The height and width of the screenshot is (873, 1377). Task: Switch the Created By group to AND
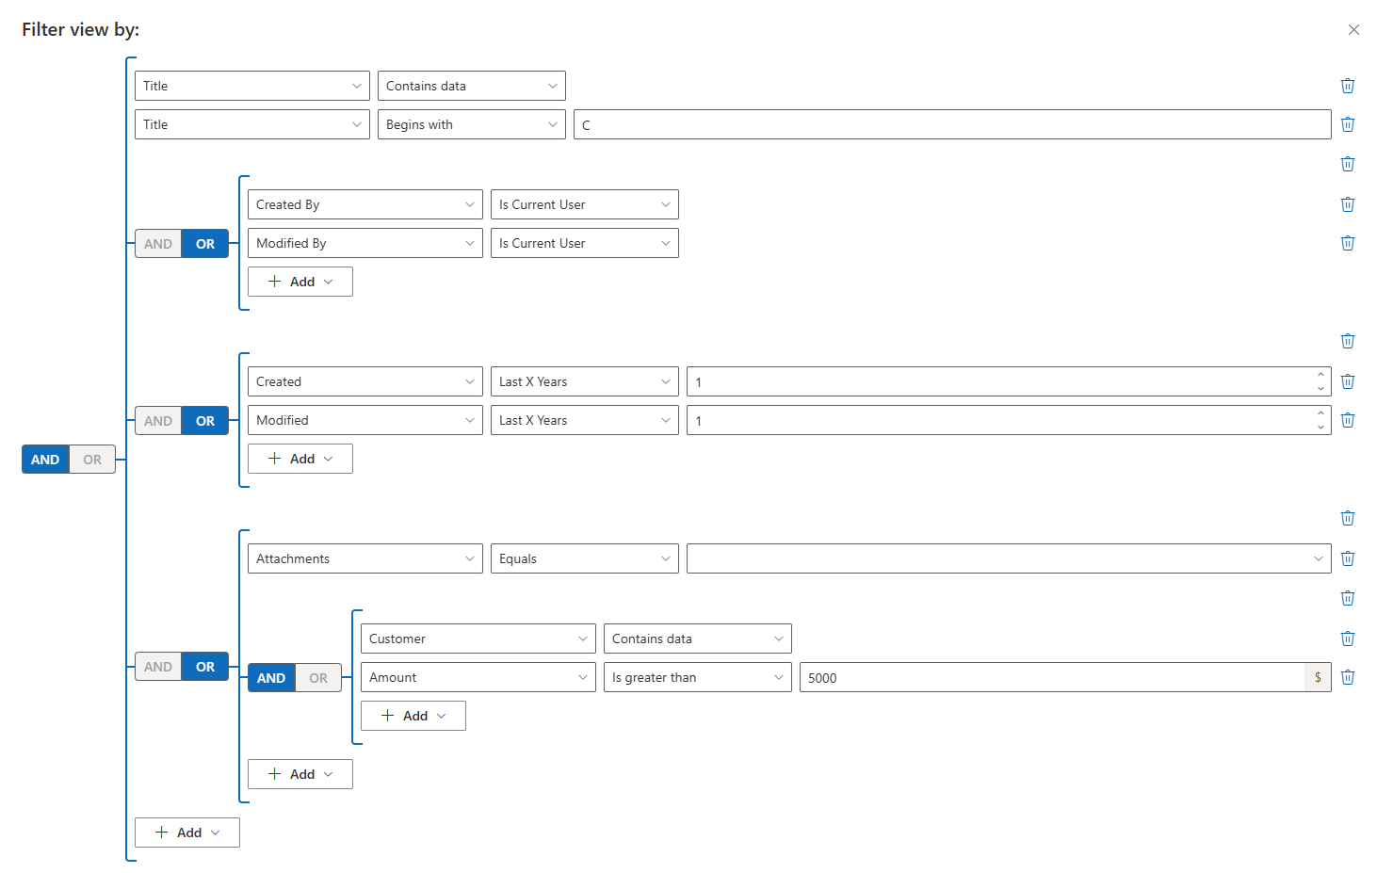tap(158, 244)
